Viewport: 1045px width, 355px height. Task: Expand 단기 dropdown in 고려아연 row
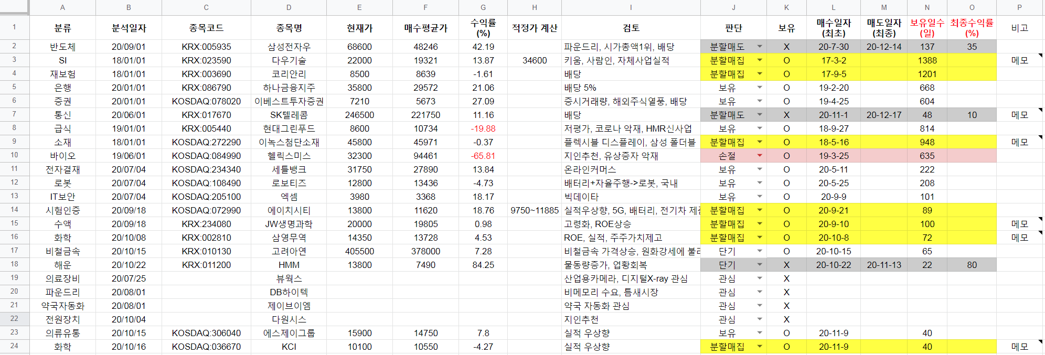point(759,251)
